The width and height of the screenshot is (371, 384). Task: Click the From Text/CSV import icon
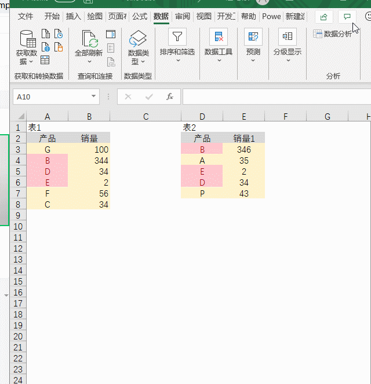point(46,34)
